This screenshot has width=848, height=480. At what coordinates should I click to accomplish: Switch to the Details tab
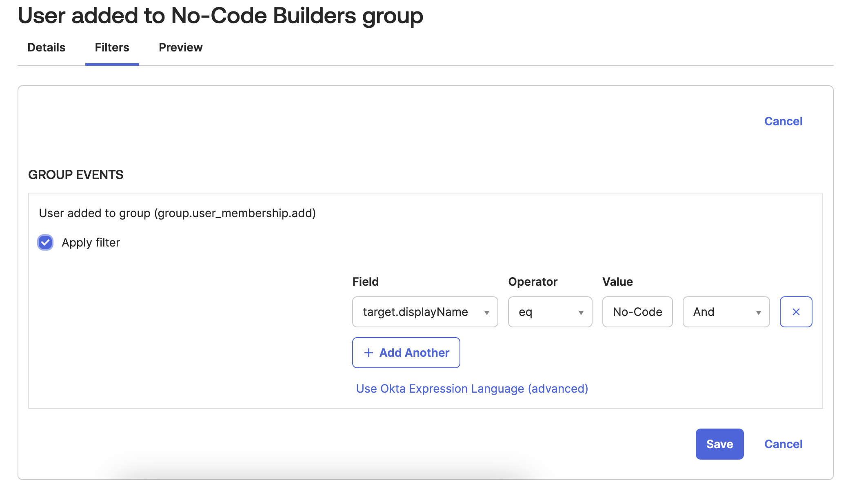46,47
